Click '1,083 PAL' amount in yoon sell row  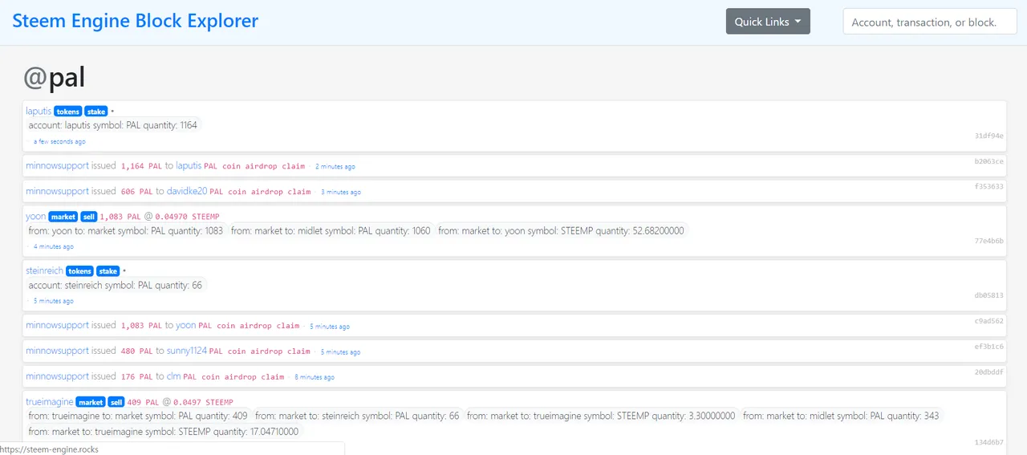pos(120,217)
